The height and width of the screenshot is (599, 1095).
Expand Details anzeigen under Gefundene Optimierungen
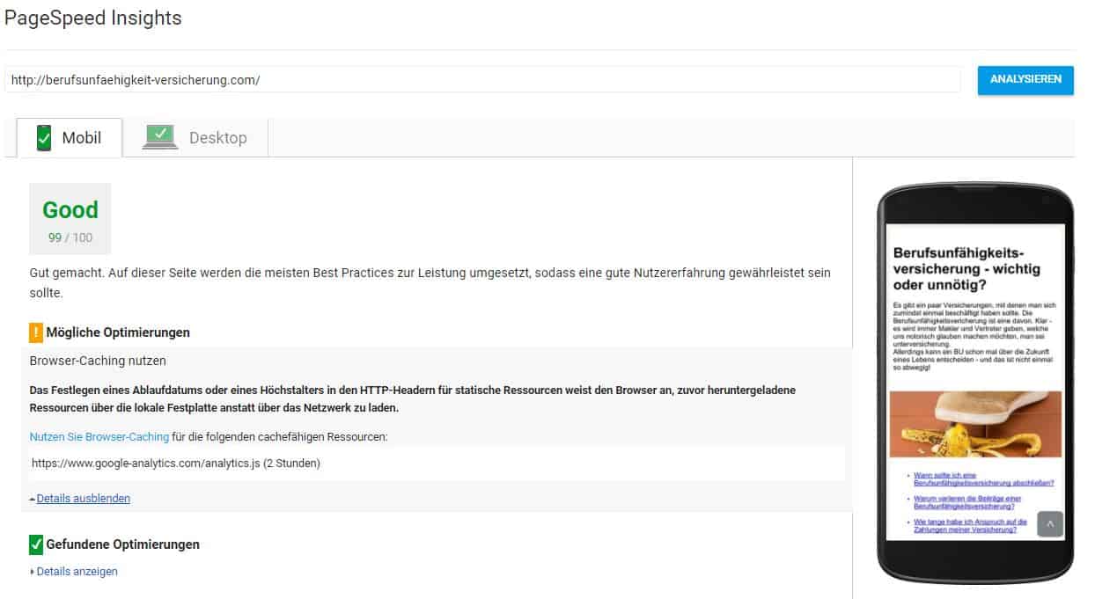click(x=75, y=571)
